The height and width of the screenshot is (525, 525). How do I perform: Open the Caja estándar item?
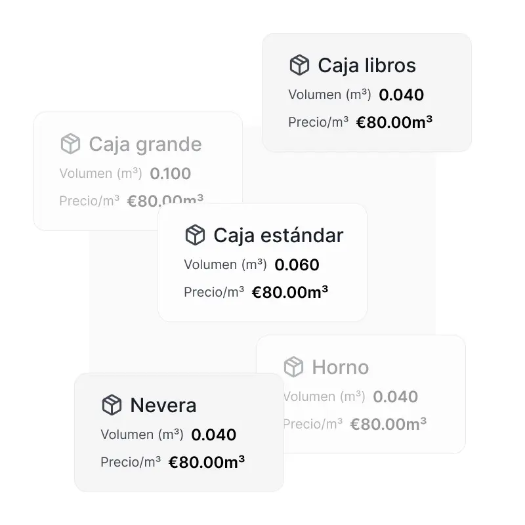tap(278, 234)
